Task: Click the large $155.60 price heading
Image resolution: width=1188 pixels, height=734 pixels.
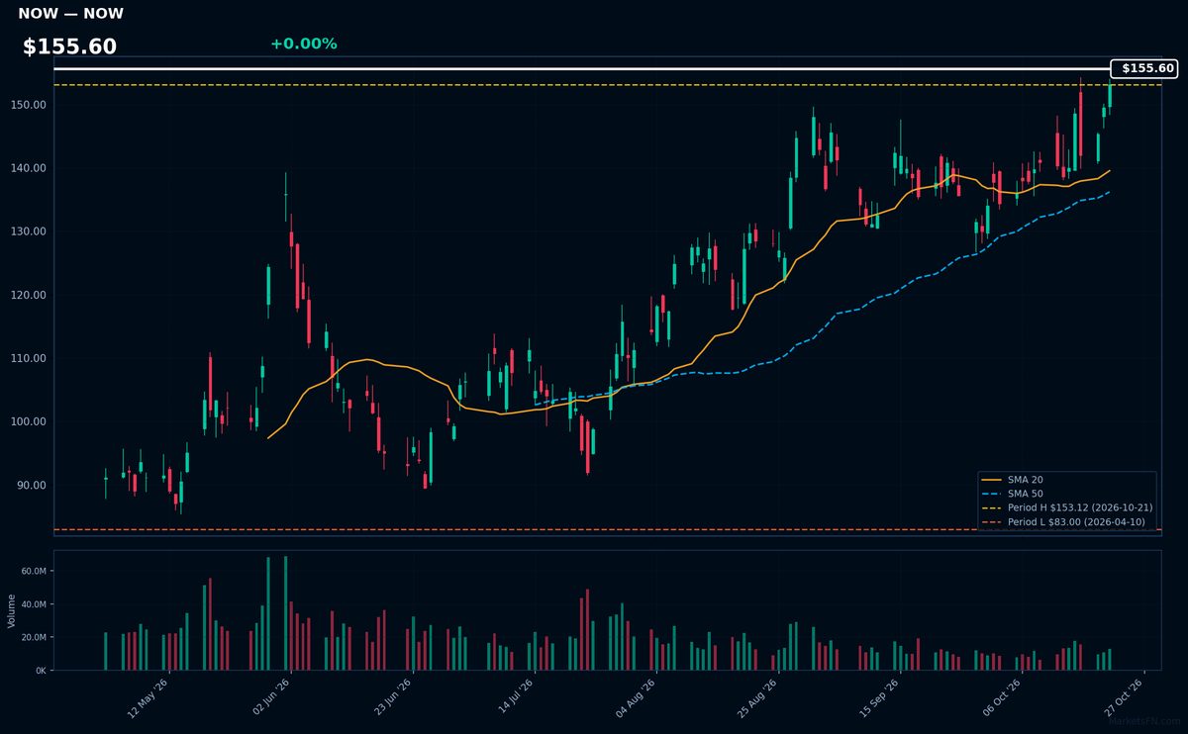Action: click(x=69, y=46)
